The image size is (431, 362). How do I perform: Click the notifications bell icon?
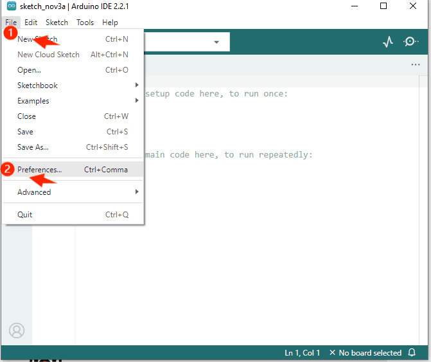(x=412, y=352)
